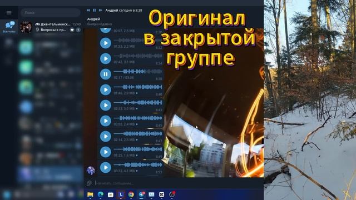Play the 01:53, 2.2 MB voice message

click(x=106, y=43)
